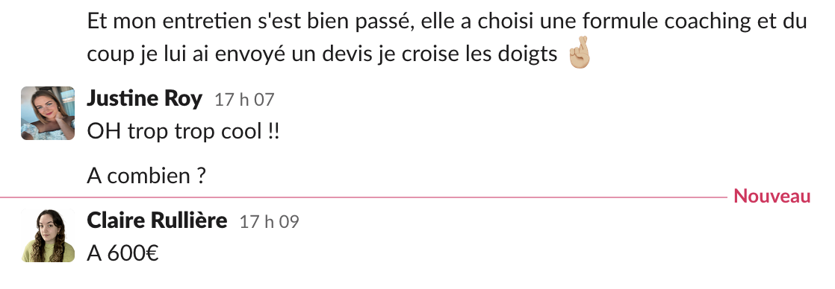Click the red Nouveau label
The width and height of the screenshot is (835, 289).
click(772, 197)
